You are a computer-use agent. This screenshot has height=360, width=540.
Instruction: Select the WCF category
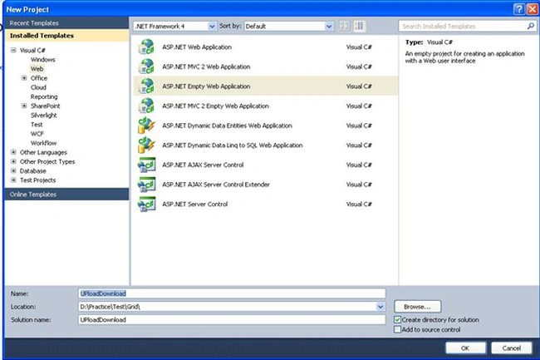coord(37,134)
